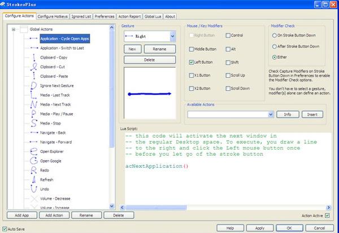
Task: Click the loop gesture icon beside Clipboard - Cut
Action: click(34, 67)
